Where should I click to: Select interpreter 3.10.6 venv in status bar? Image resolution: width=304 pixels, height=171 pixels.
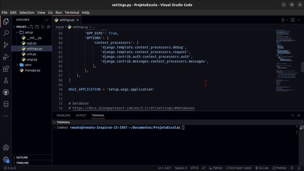[238, 168]
